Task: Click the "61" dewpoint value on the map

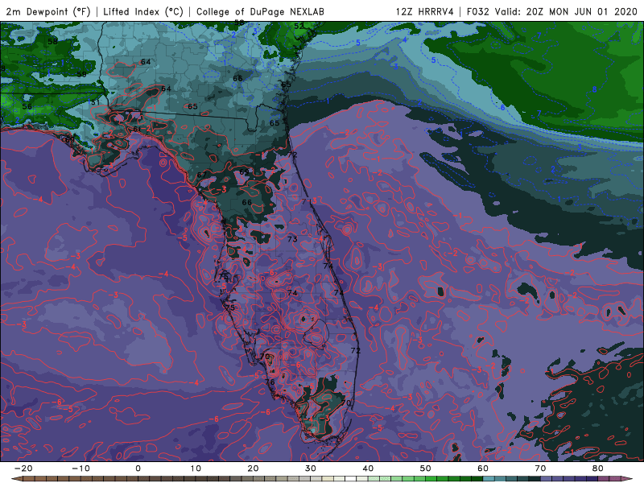Action: 138,129
